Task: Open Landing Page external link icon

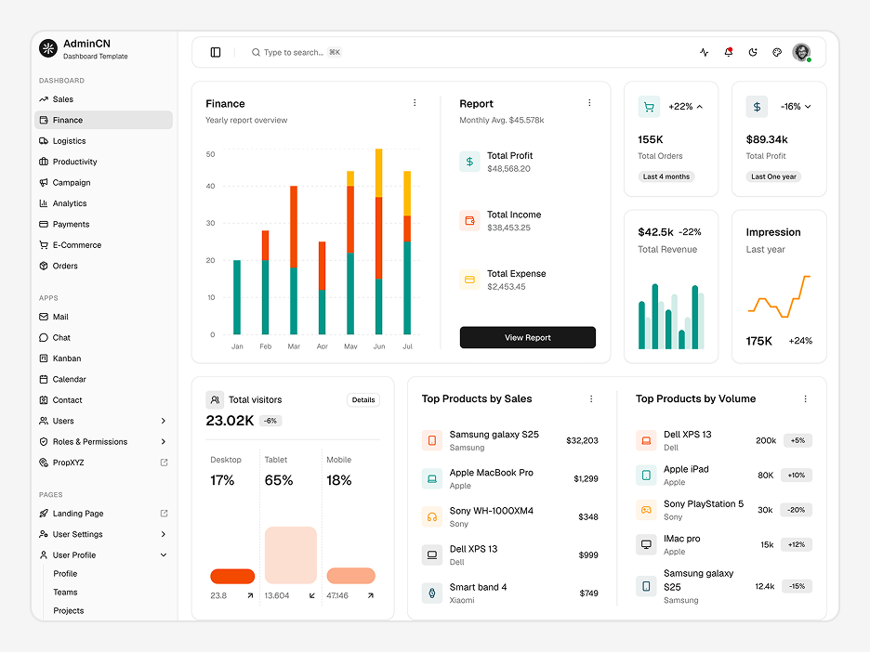Action: coord(164,514)
